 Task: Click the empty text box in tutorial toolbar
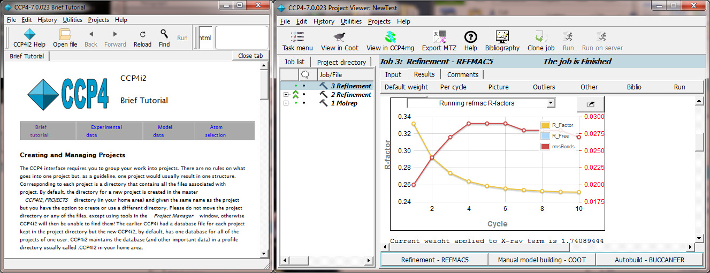coord(241,38)
